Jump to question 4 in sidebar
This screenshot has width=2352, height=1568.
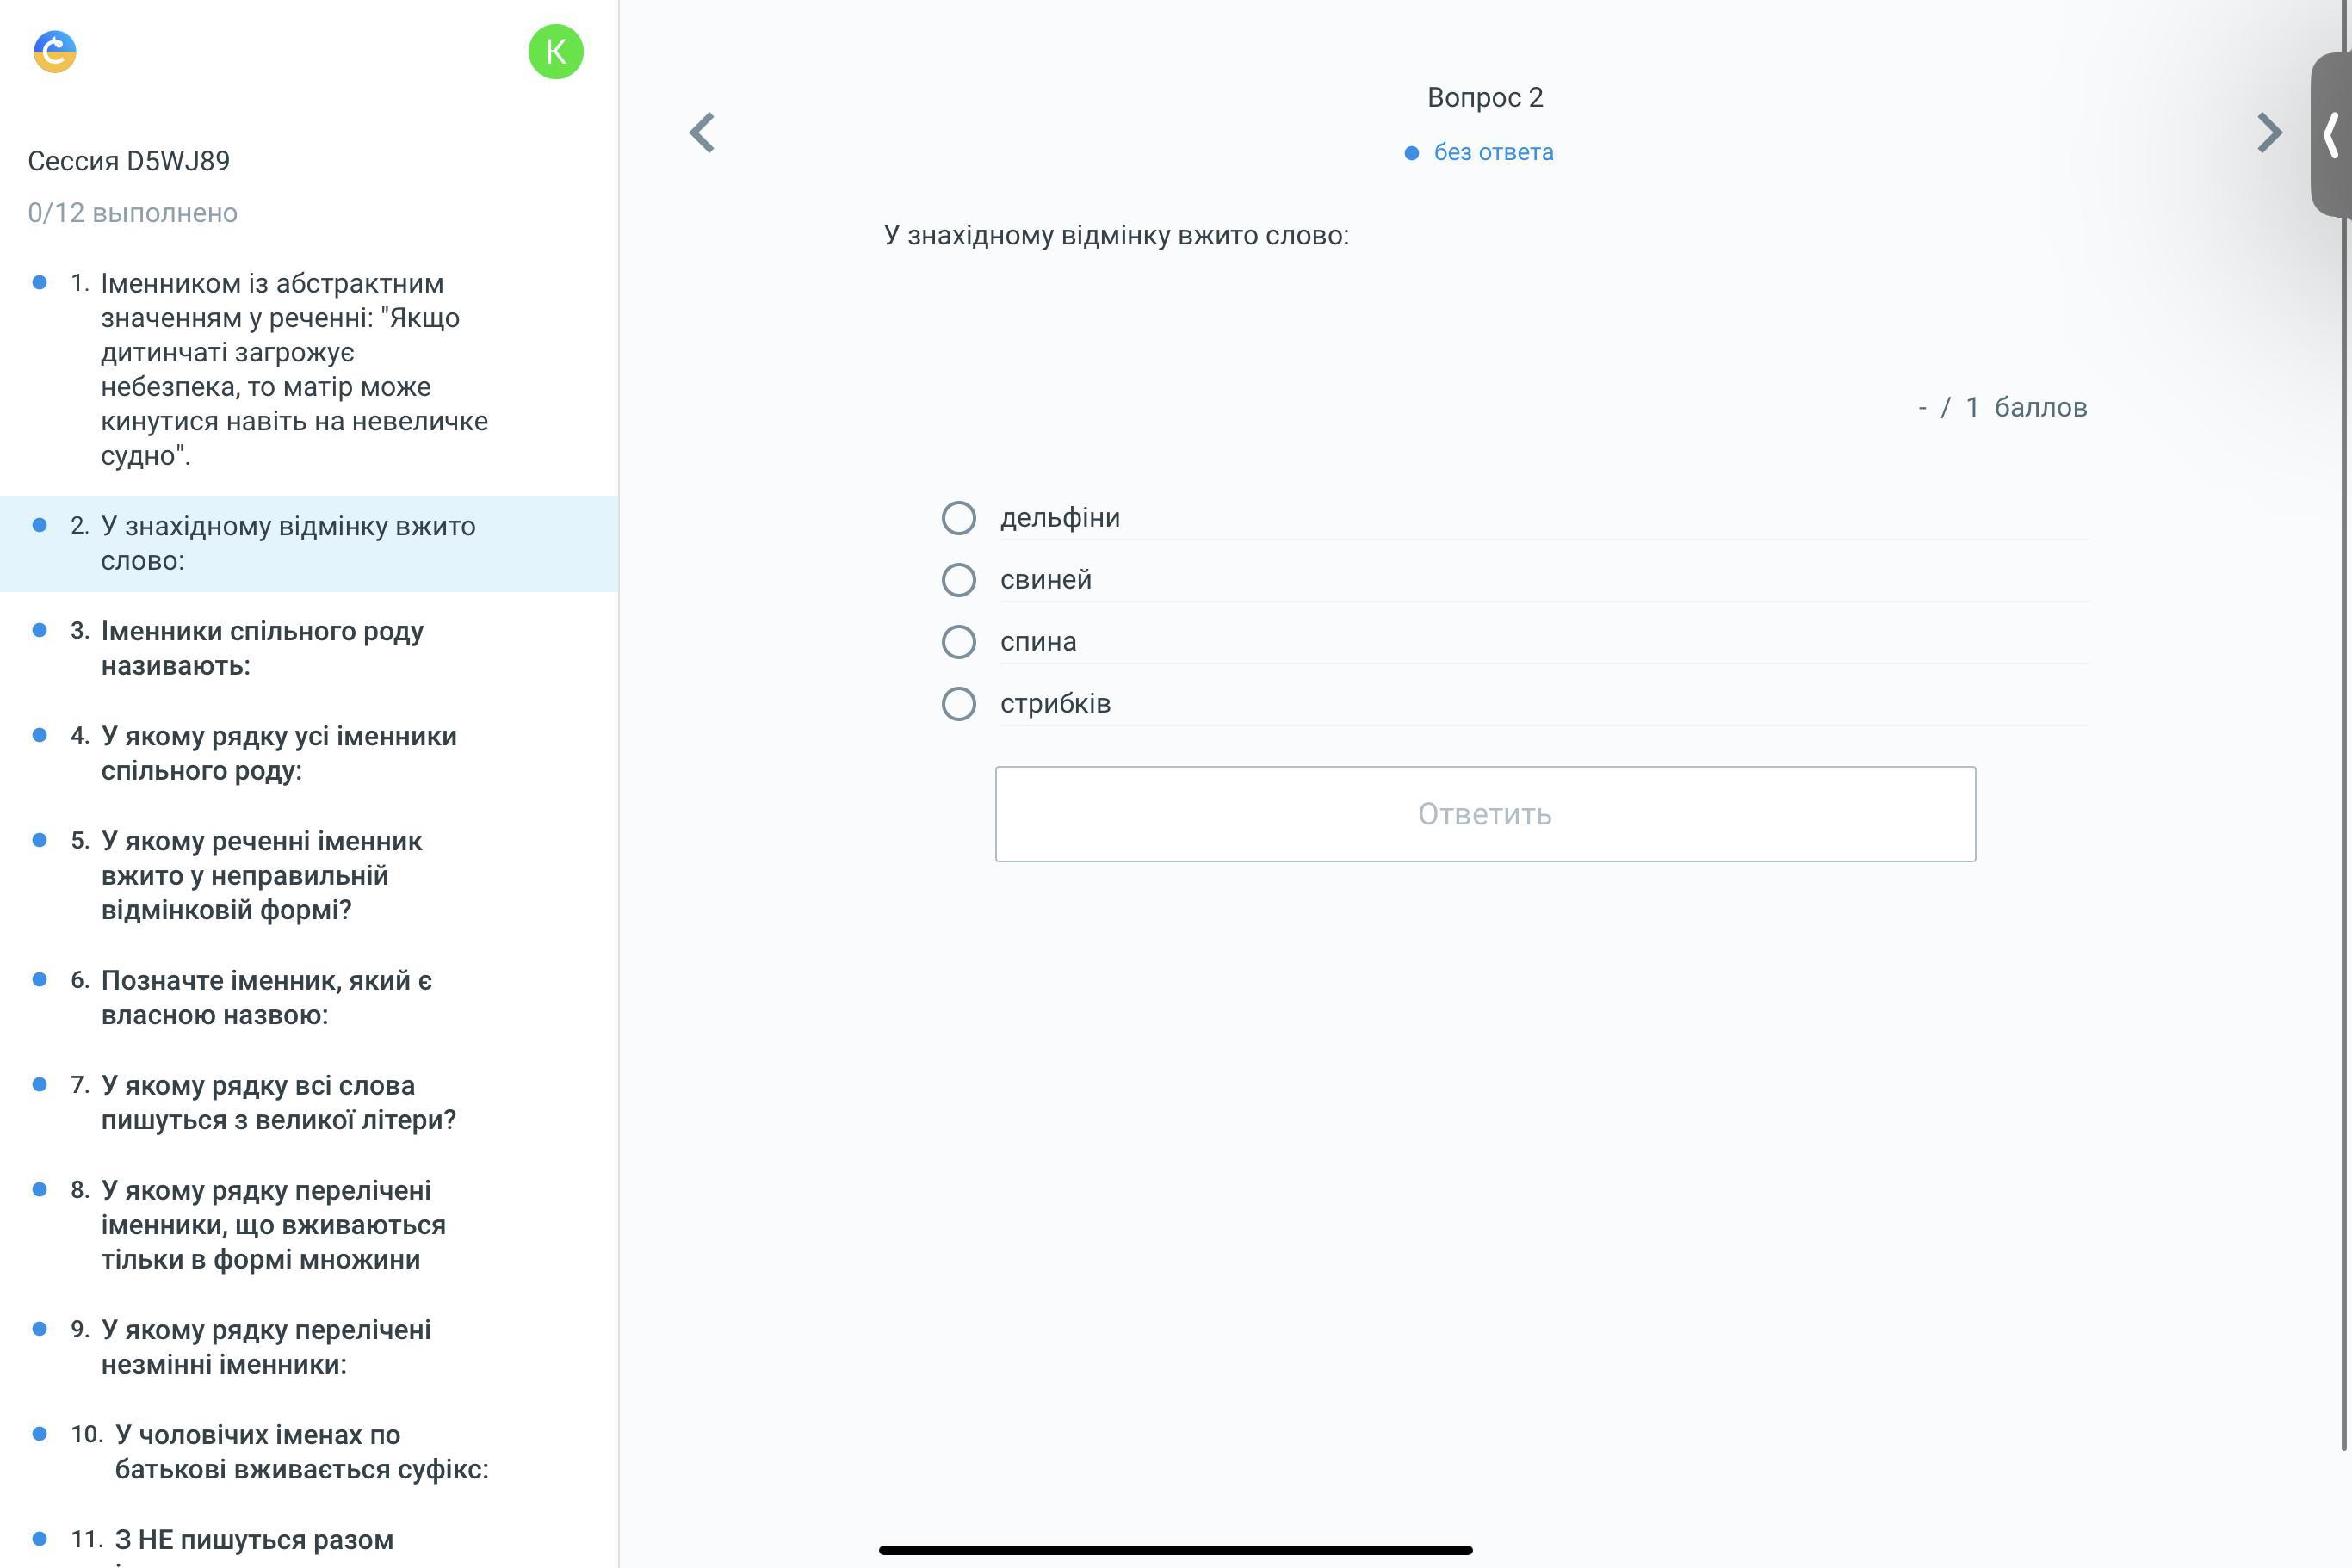pyautogui.click(x=278, y=753)
